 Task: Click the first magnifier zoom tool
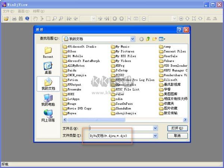(x=55, y=19)
